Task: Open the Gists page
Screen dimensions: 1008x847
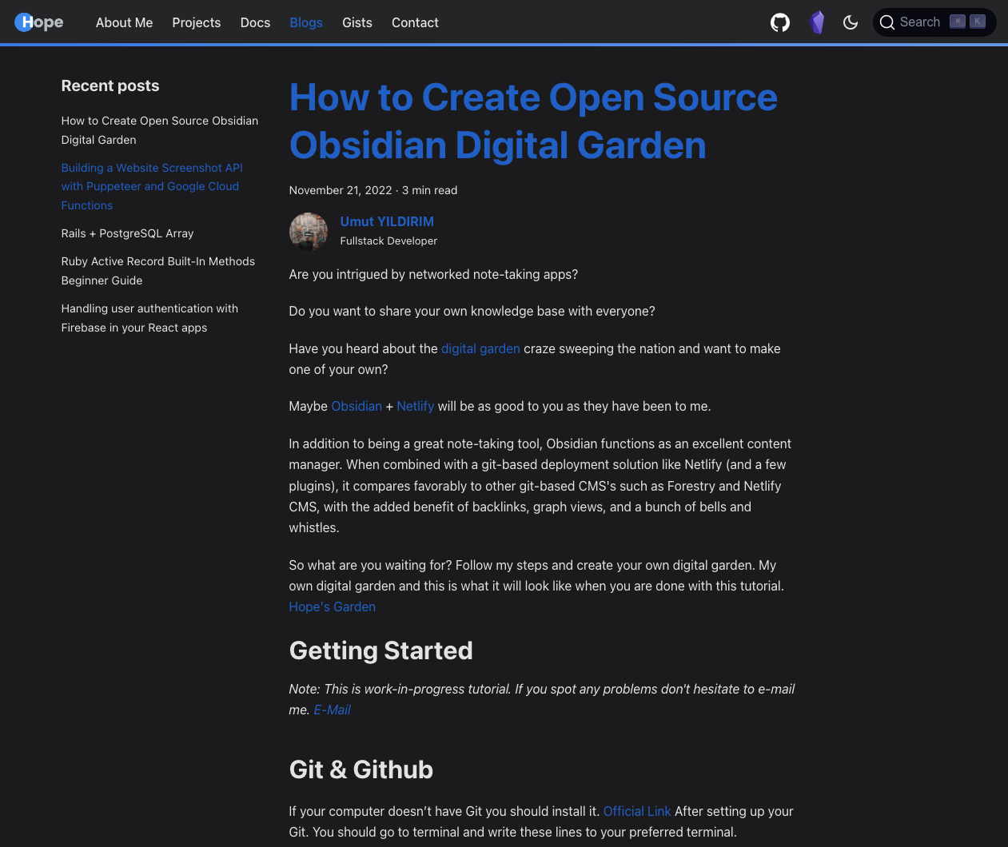Action: (357, 22)
